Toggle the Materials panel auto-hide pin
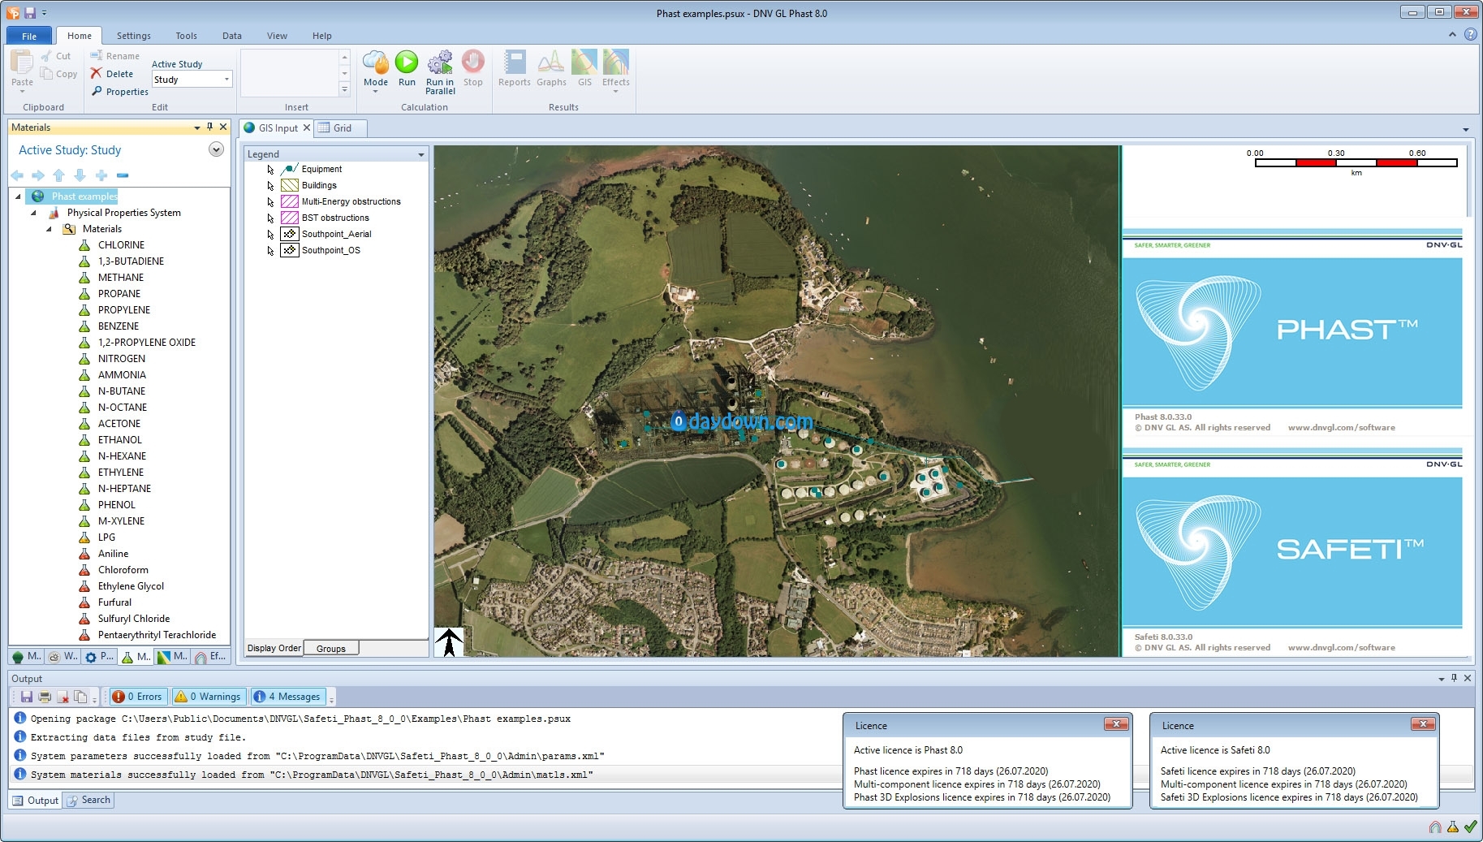The height and width of the screenshot is (842, 1483). 210,127
